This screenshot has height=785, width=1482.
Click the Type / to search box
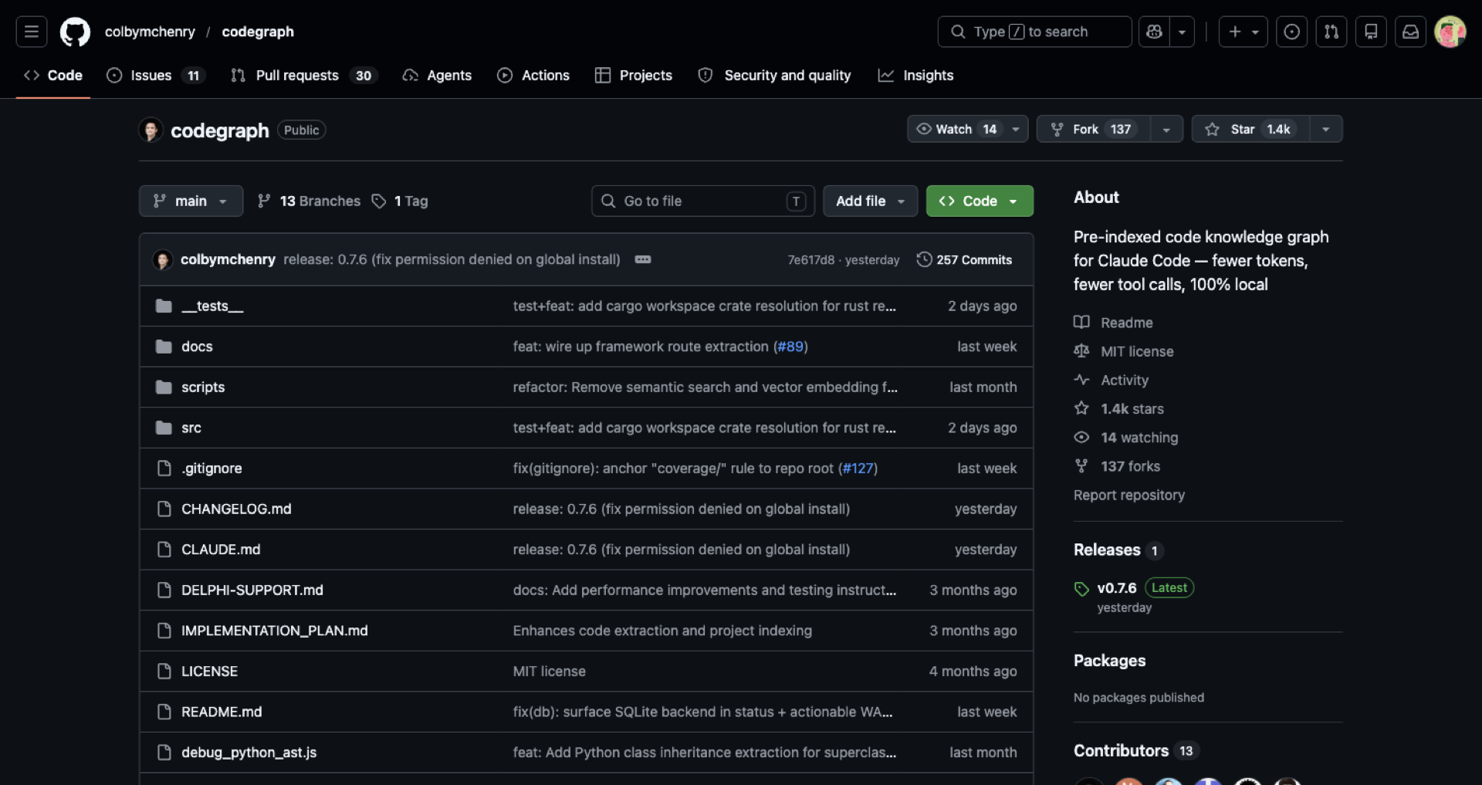(x=1034, y=32)
